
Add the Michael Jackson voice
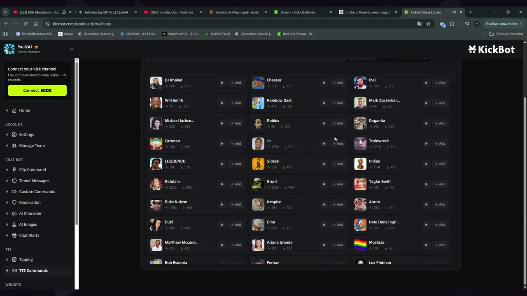click(x=236, y=123)
